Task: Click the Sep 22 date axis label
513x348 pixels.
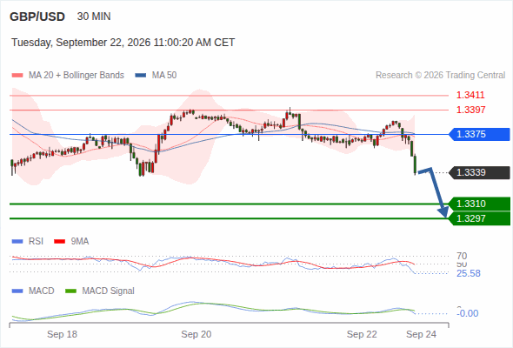Action: click(x=362, y=334)
